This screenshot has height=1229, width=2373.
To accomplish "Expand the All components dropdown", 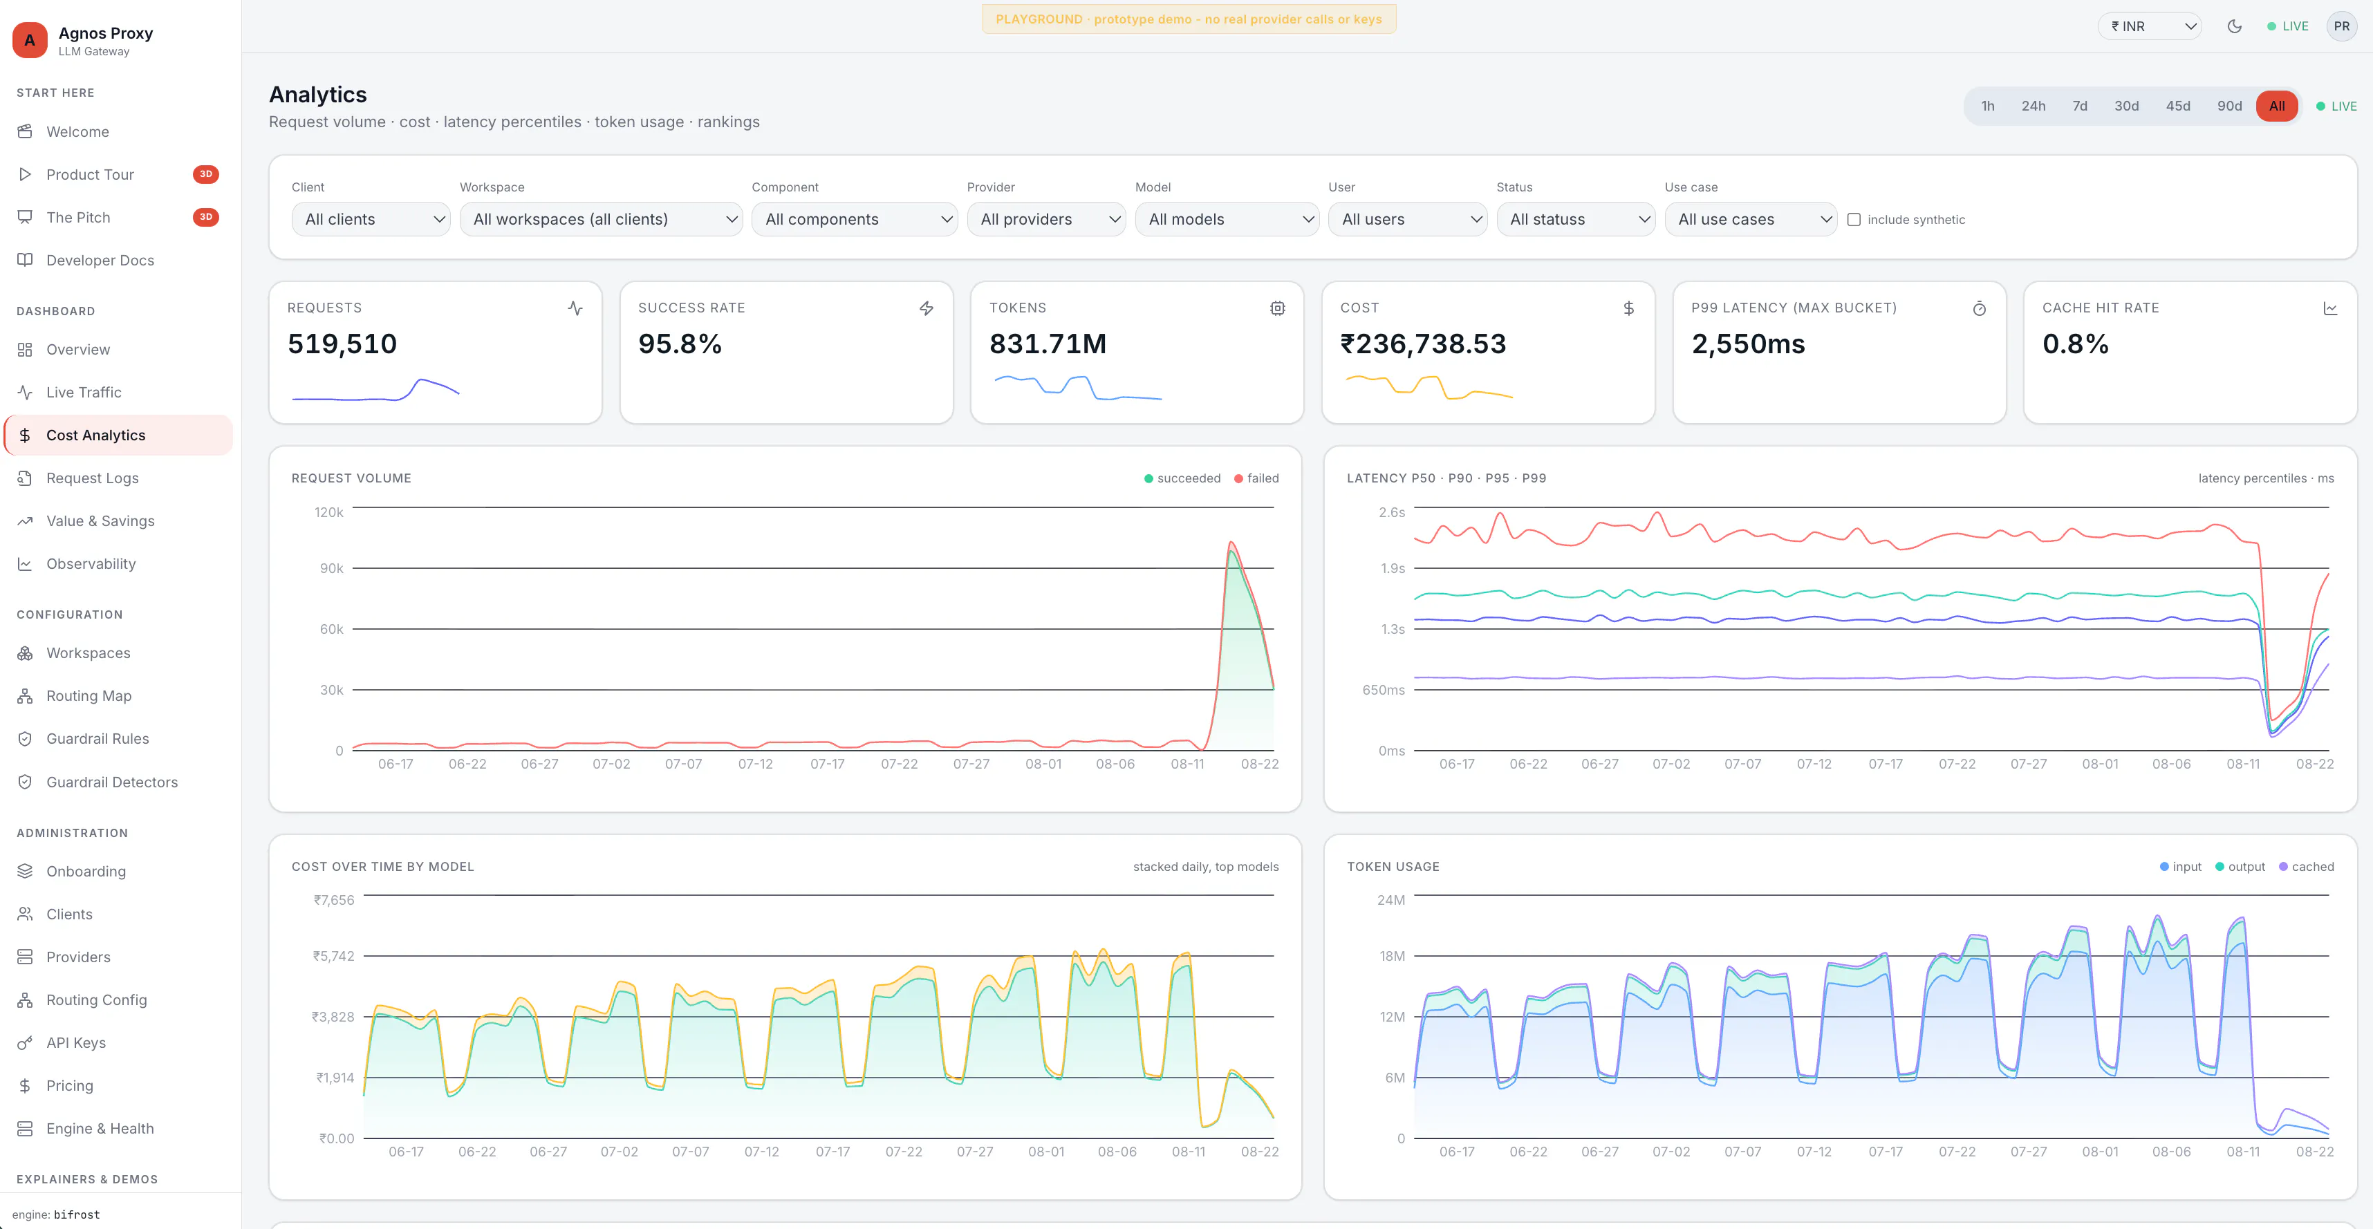I will 854,219.
